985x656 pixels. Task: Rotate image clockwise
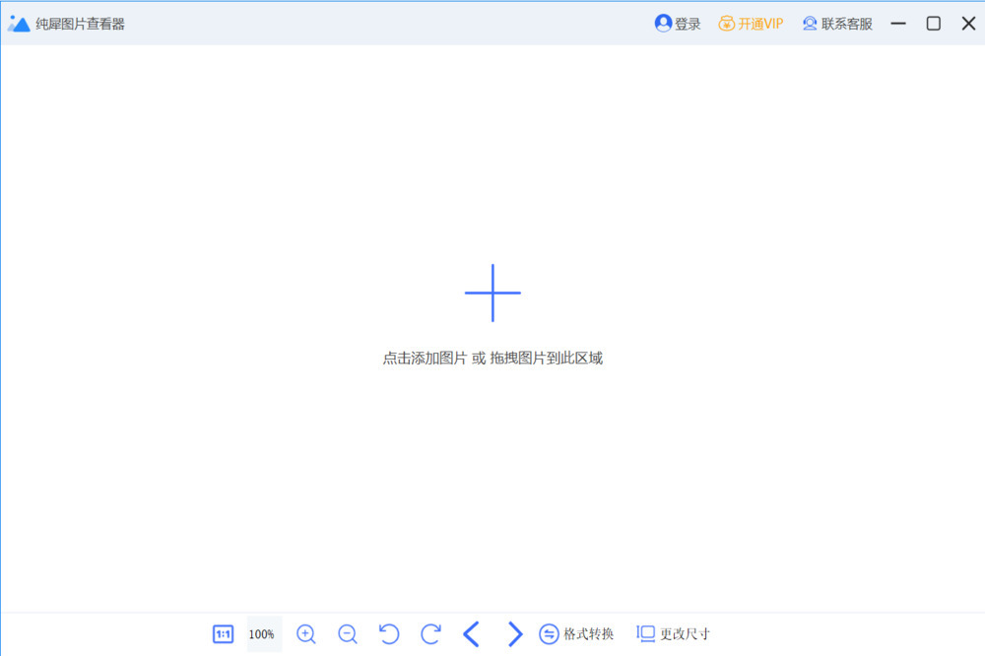point(430,634)
